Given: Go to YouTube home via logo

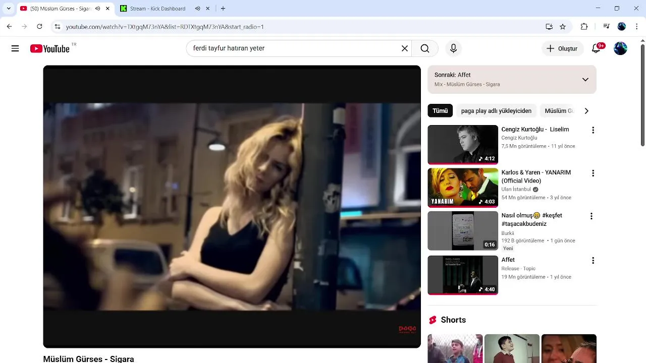Looking at the screenshot, I should tap(49, 48).
